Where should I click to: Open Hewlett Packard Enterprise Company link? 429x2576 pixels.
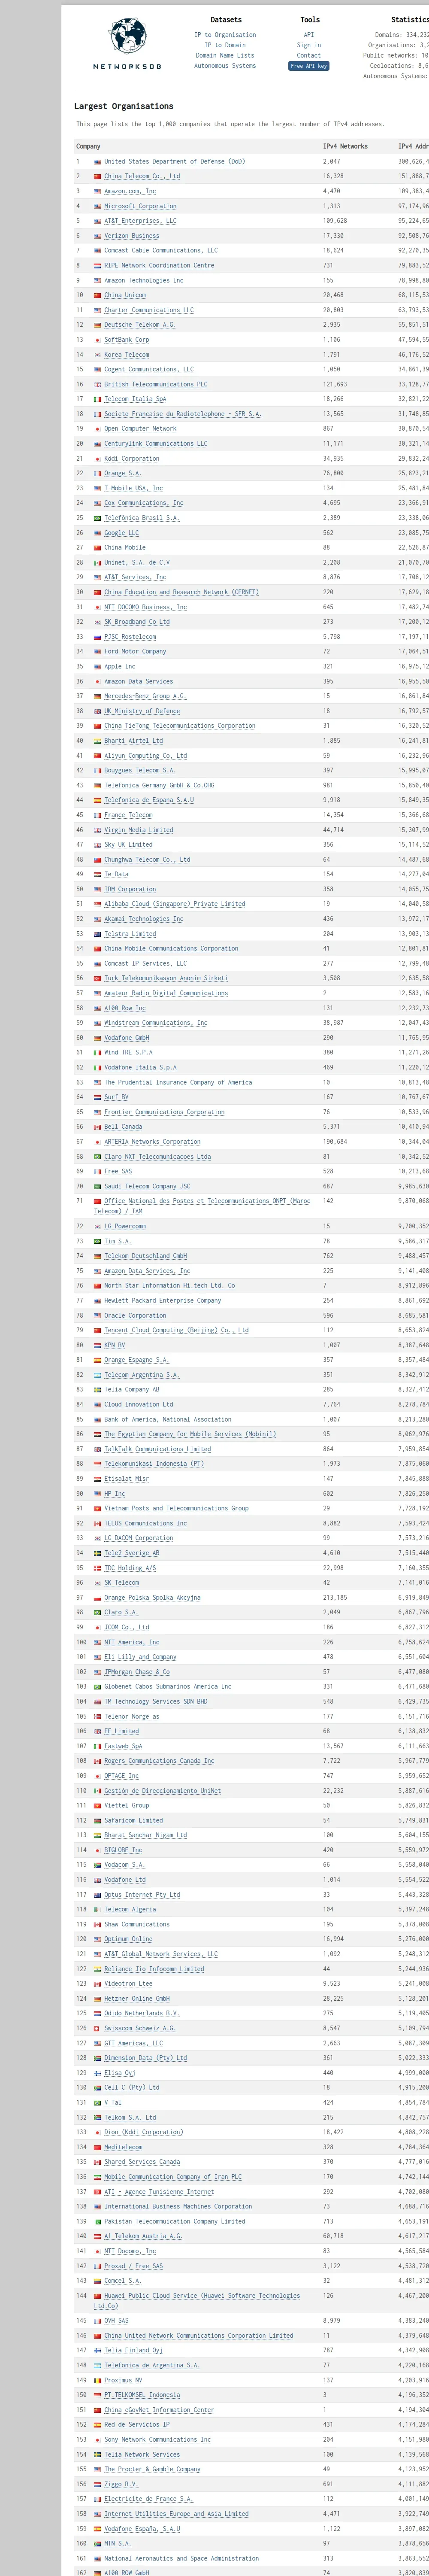click(x=163, y=1301)
